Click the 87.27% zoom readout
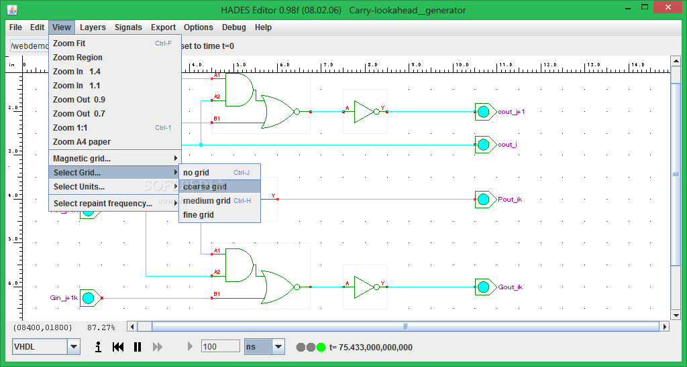Viewport: 687px width, 367px height. 101,327
